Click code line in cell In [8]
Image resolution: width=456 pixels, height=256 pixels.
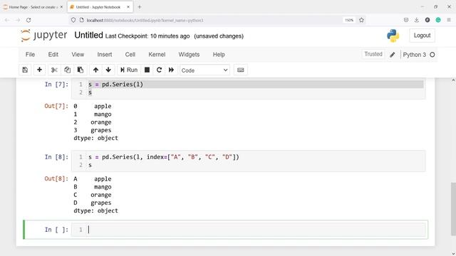[164, 157]
